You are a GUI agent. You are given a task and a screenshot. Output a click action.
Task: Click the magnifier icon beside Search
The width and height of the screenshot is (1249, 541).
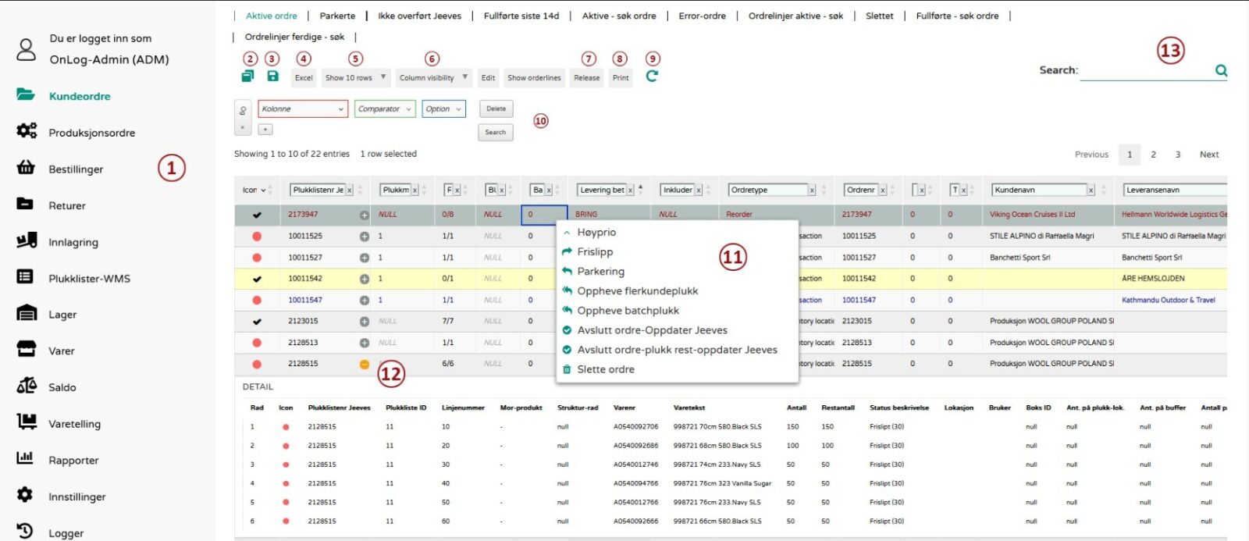coord(1221,70)
